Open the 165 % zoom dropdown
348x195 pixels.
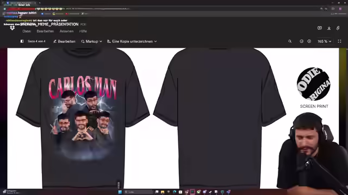pos(324,41)
